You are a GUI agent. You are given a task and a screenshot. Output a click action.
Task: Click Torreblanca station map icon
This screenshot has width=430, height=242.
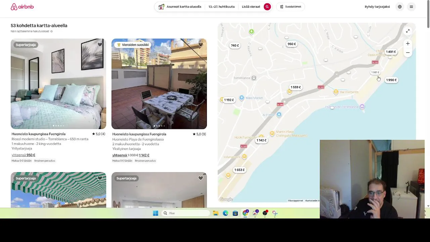point(254,78)
